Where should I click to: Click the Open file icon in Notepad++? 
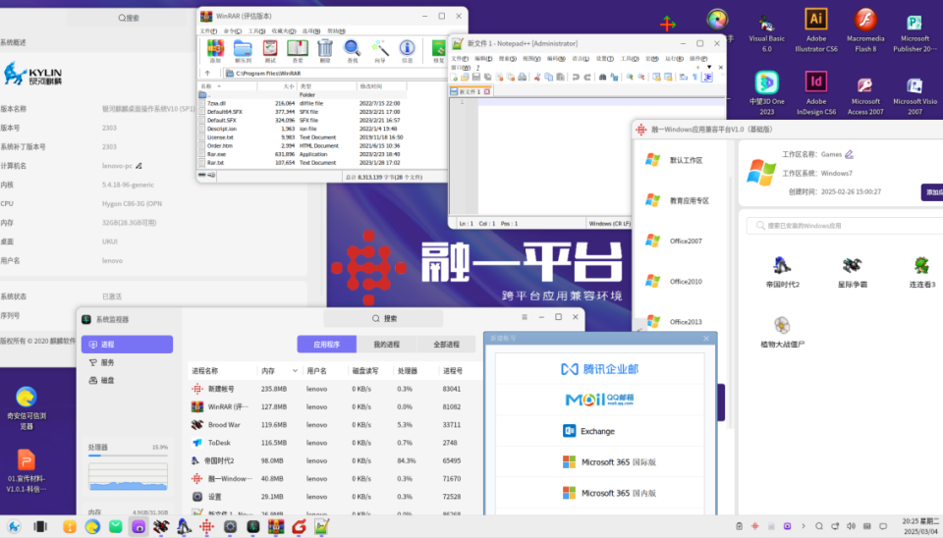[x=465, y=77]
